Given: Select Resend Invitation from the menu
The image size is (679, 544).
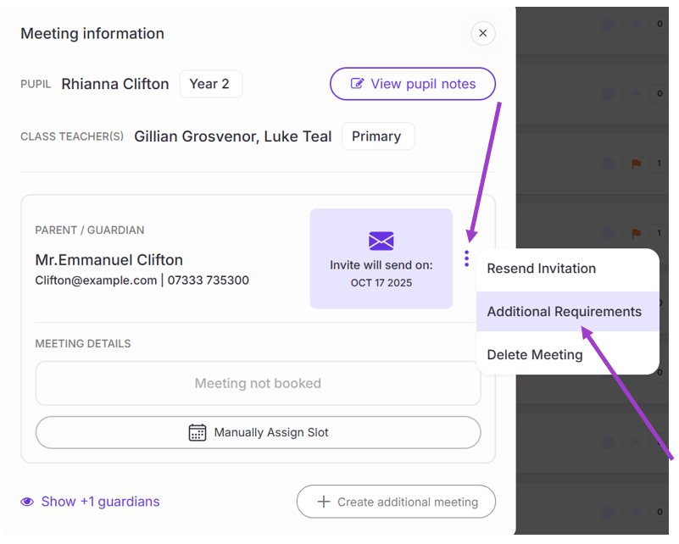Looking at the screenshot, I should (541, 269).
